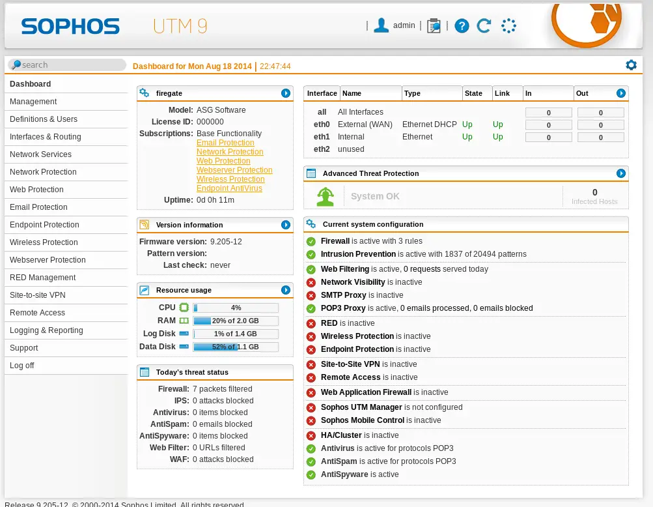Open Endpoint Protection in sidebar menu
The width and height of the screenshot is (653, 507).
click(66, 224)
